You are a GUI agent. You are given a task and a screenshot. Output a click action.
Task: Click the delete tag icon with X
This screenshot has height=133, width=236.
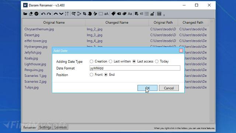(119, 14)
